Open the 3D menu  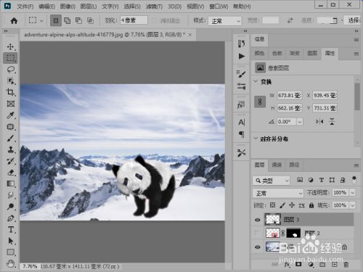point(175,7)
